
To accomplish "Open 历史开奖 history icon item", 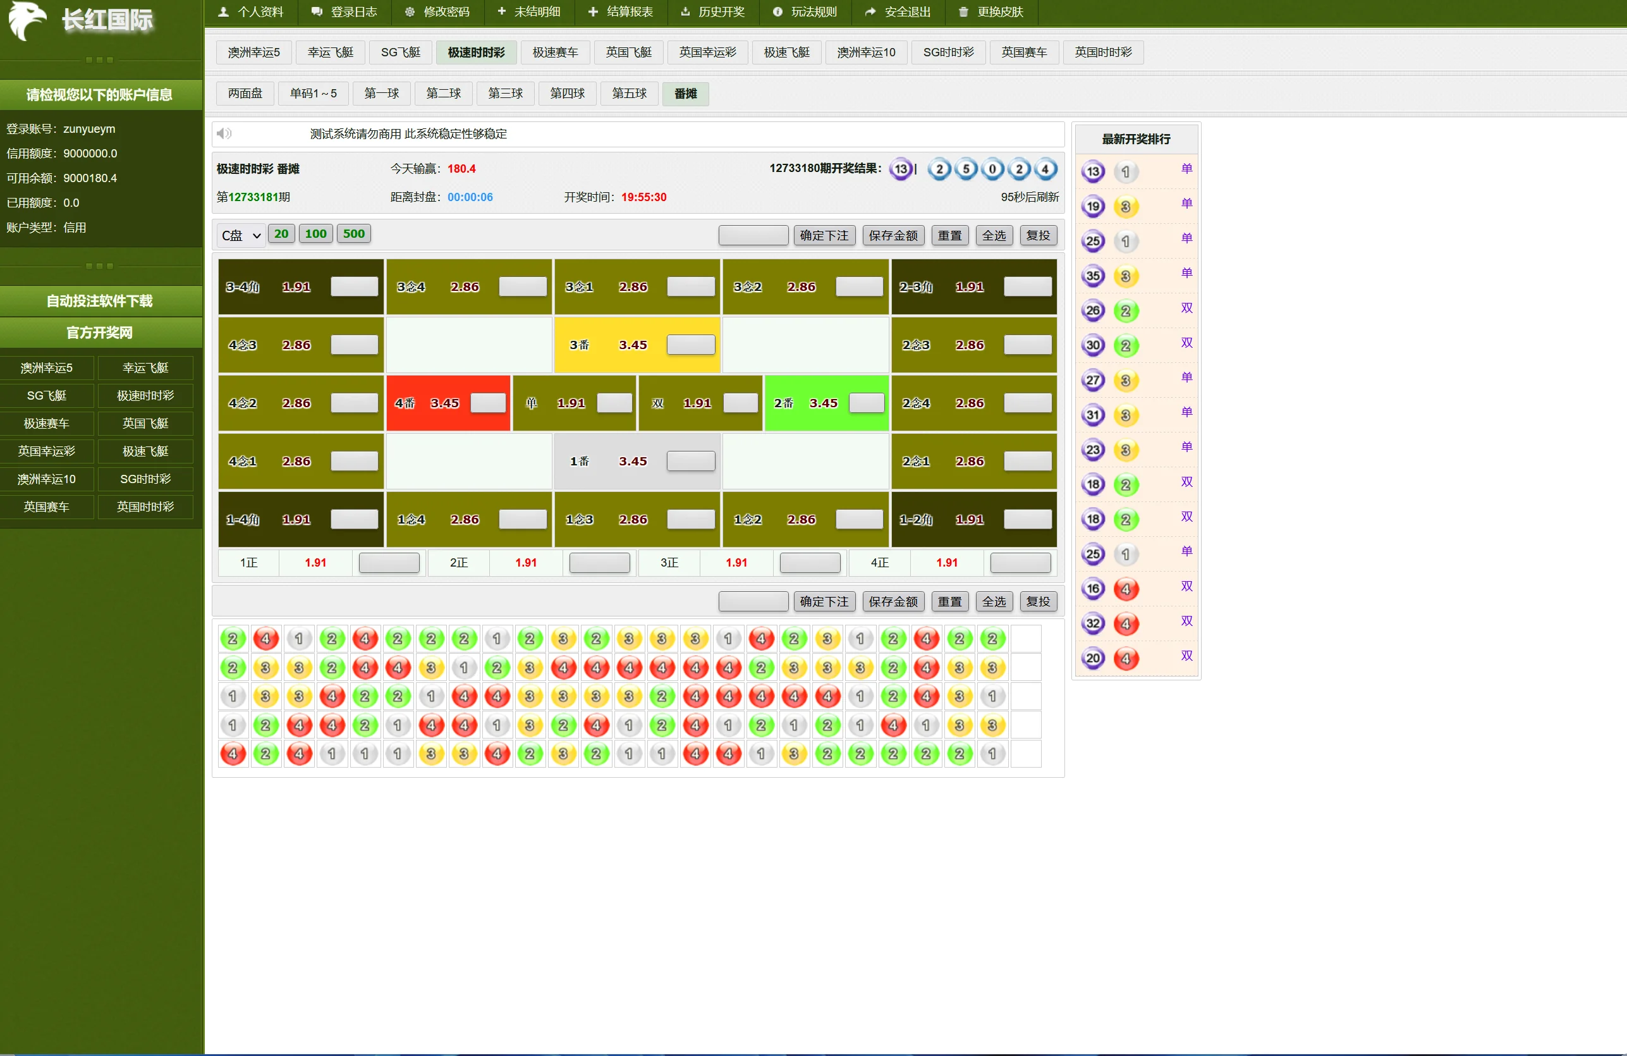I will 685,11.
